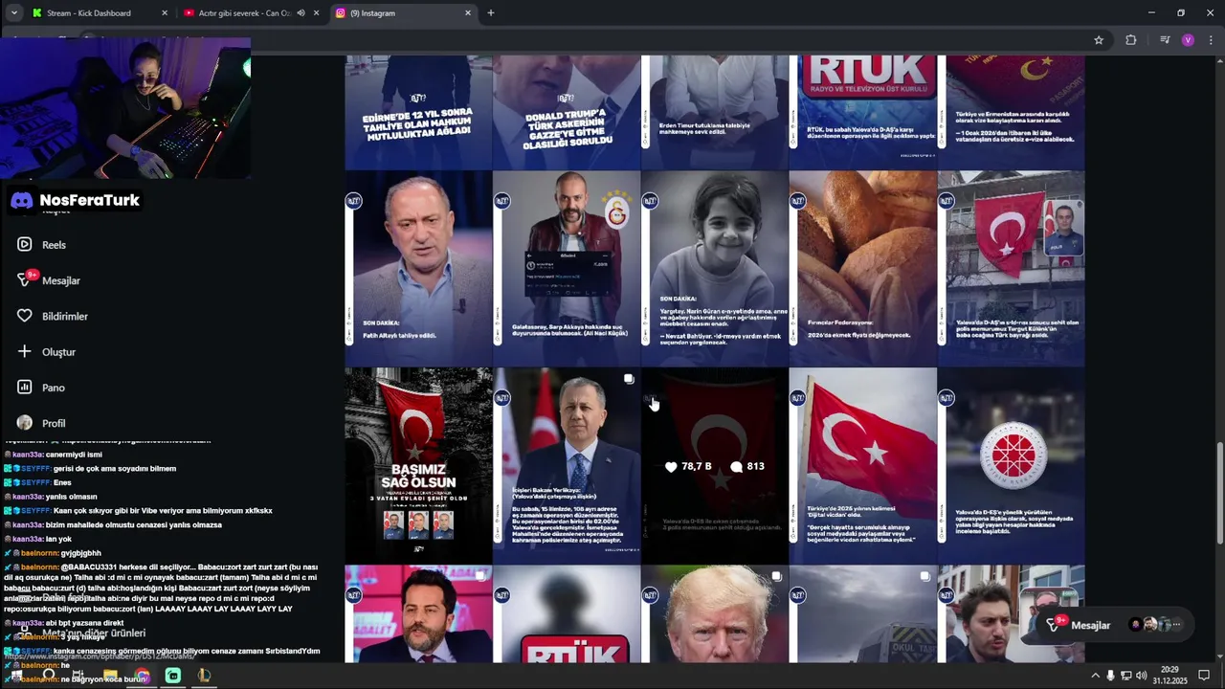Open the Fatih Altaylı tahliye edildi post
This screenshot has width=1225, height=689.
pyautogui.click(x=418, y=269)
